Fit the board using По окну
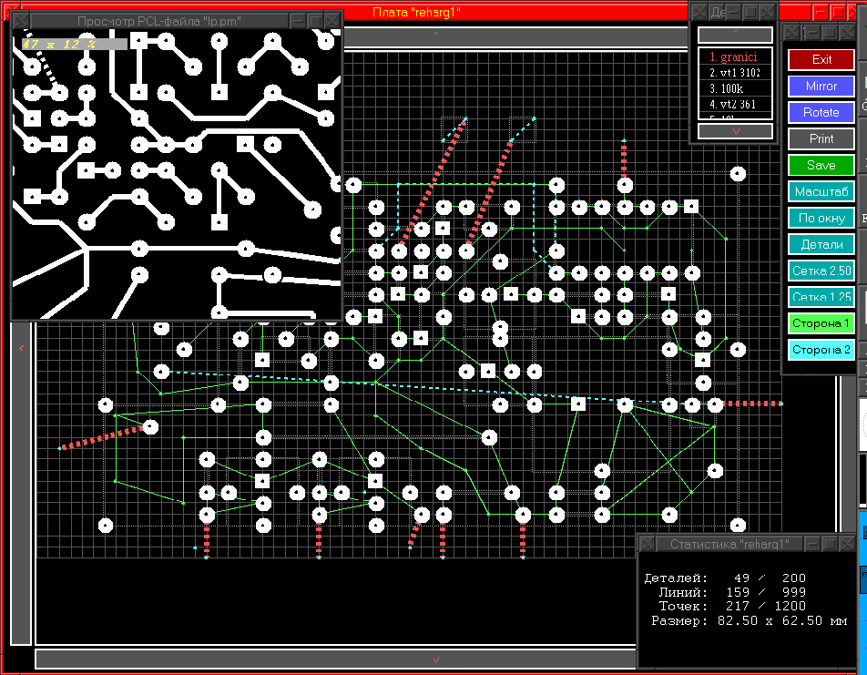The image size is (867, 675). pyautogui.click(x=821, y=218)
